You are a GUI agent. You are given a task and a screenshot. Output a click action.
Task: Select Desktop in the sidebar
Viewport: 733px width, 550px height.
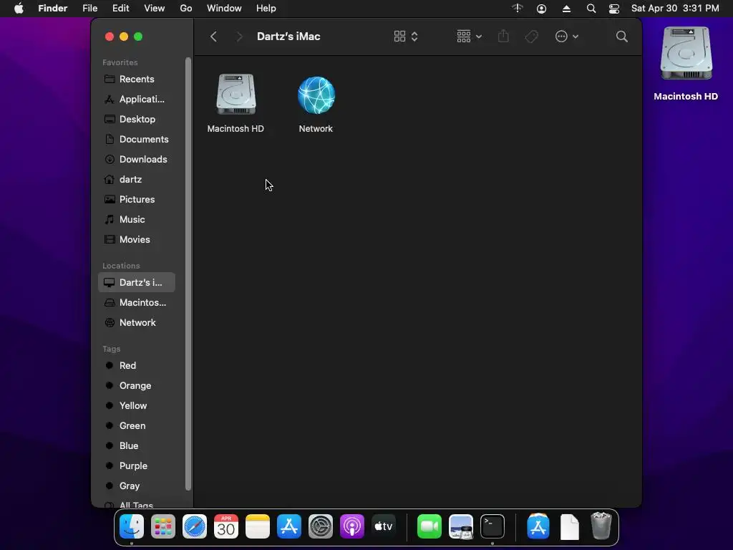(x=137, y=120)
